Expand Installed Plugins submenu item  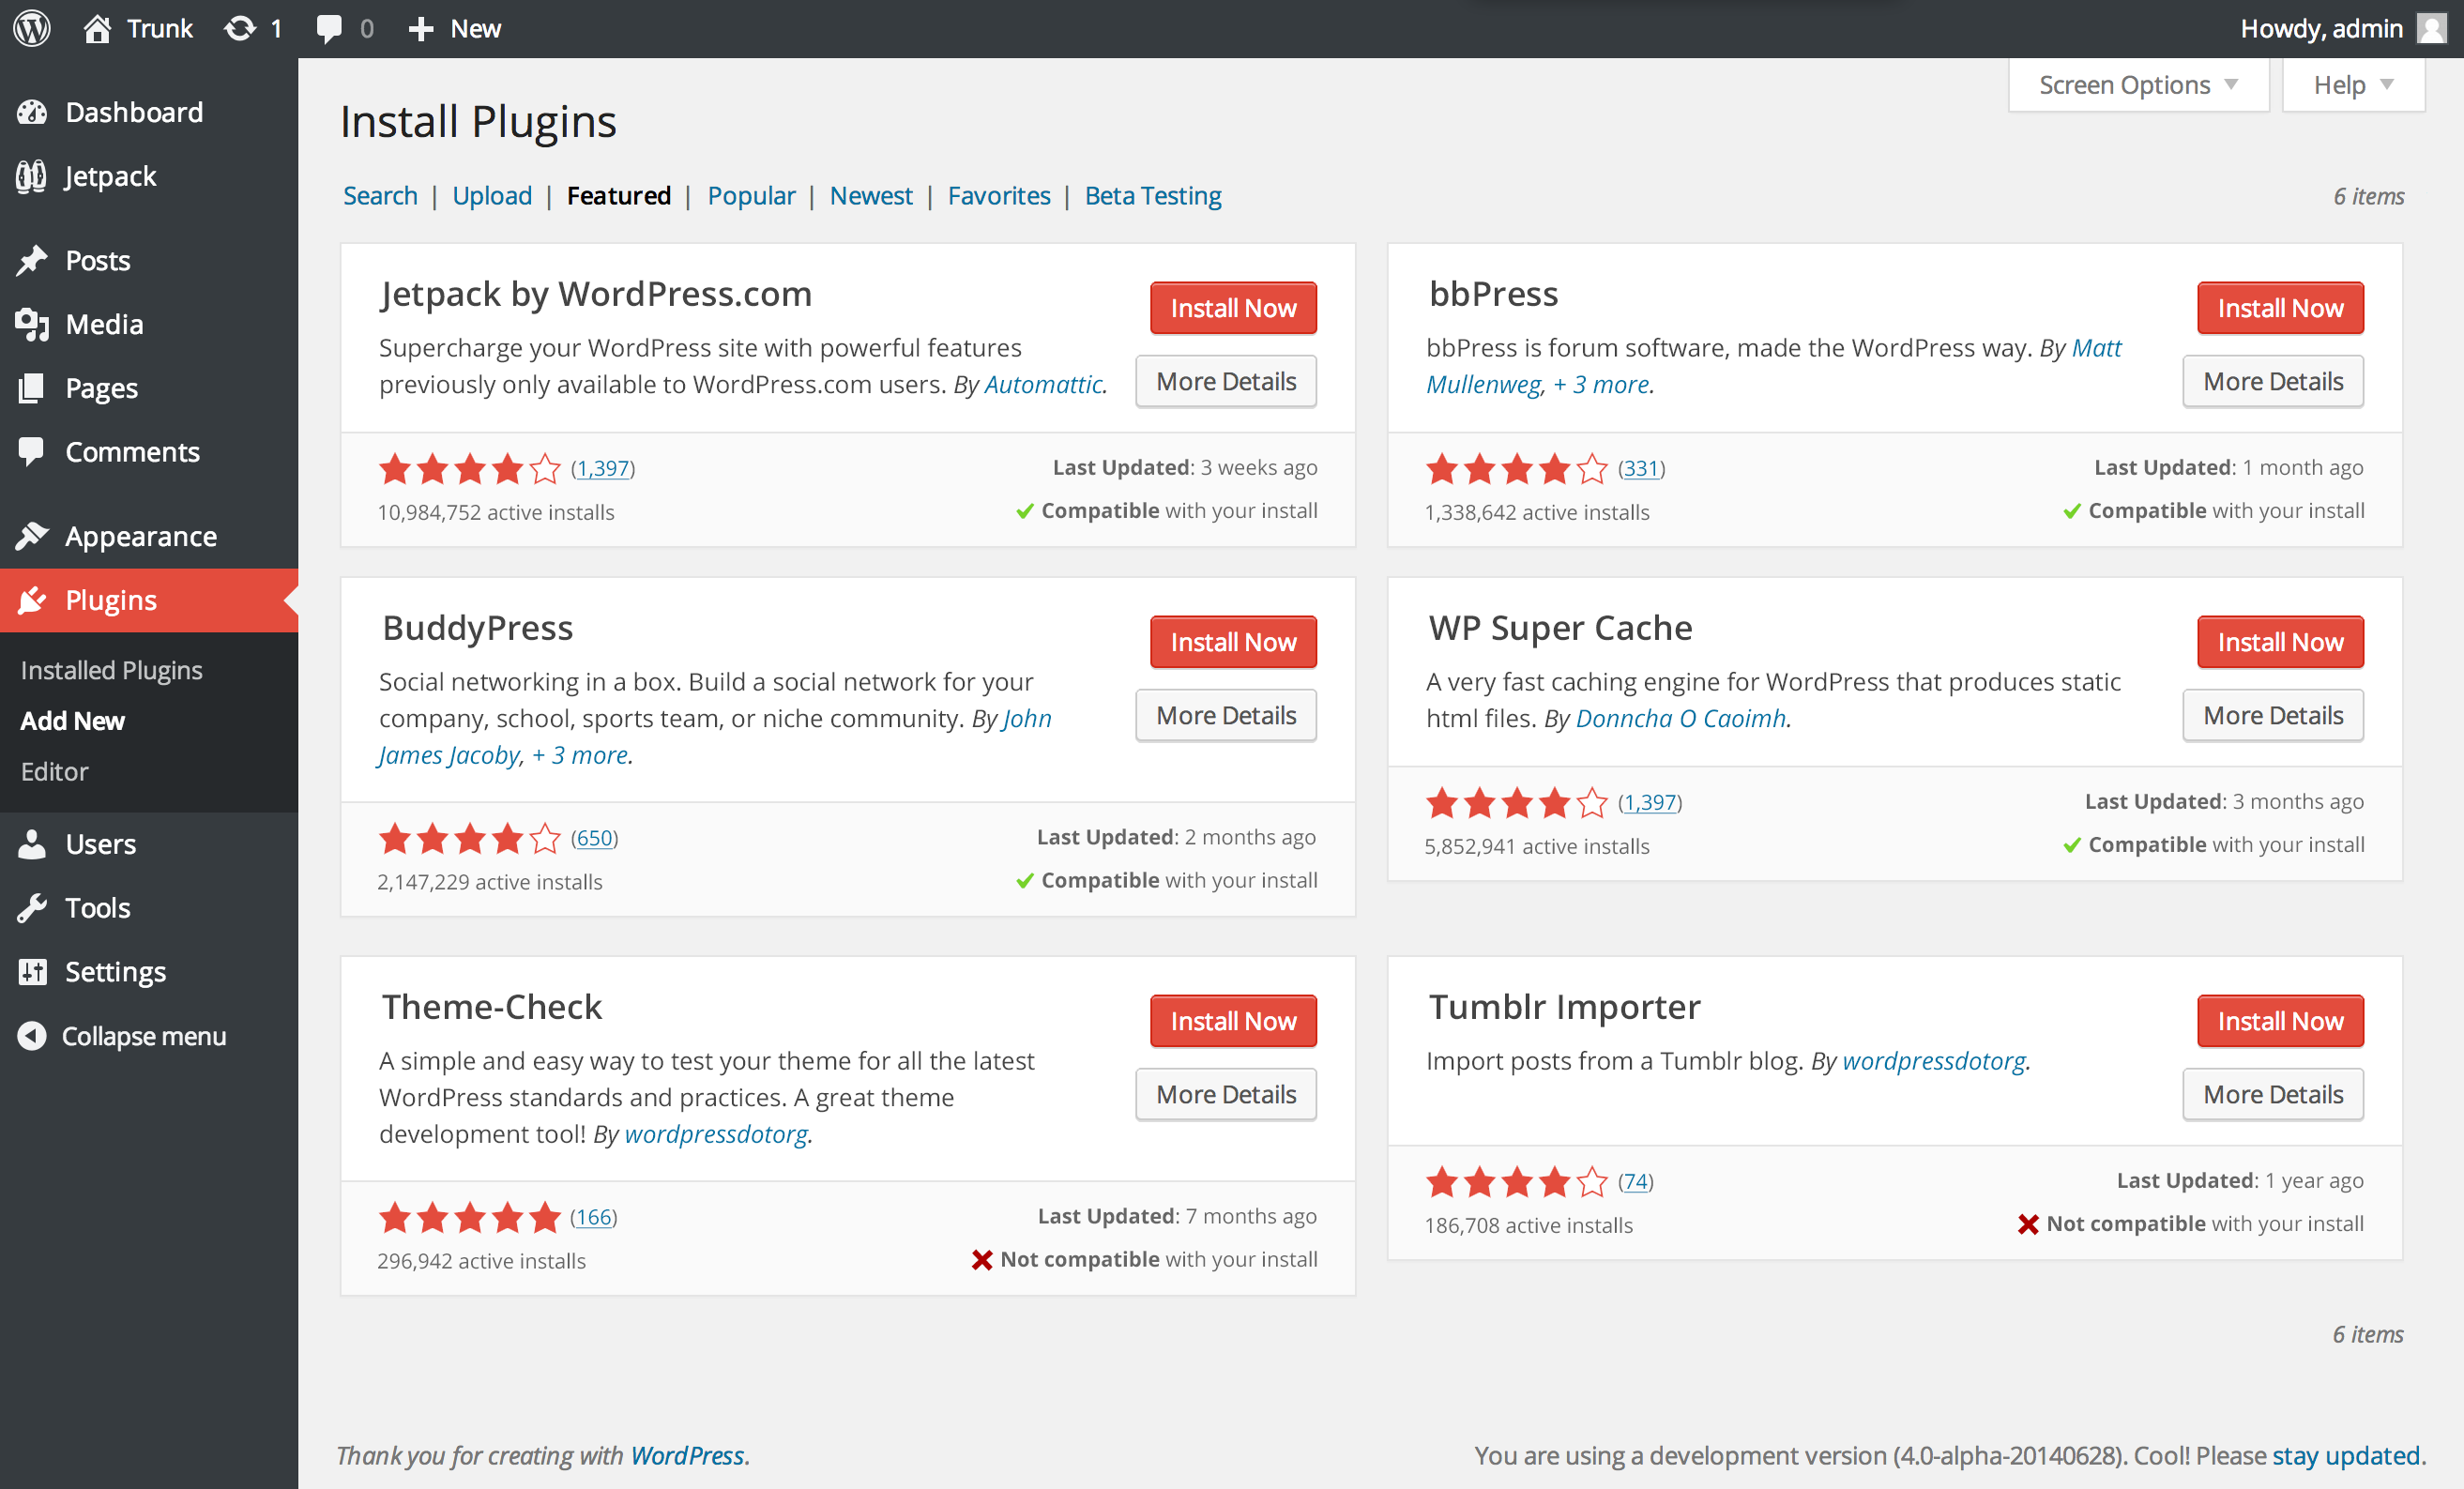click(x=113, y=669)
